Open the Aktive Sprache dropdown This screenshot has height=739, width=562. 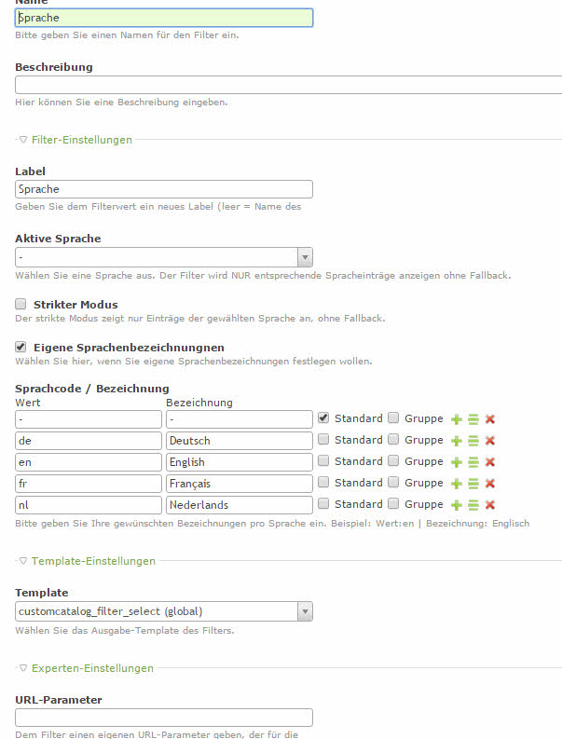pyautogui.click(x=164, y=257)
